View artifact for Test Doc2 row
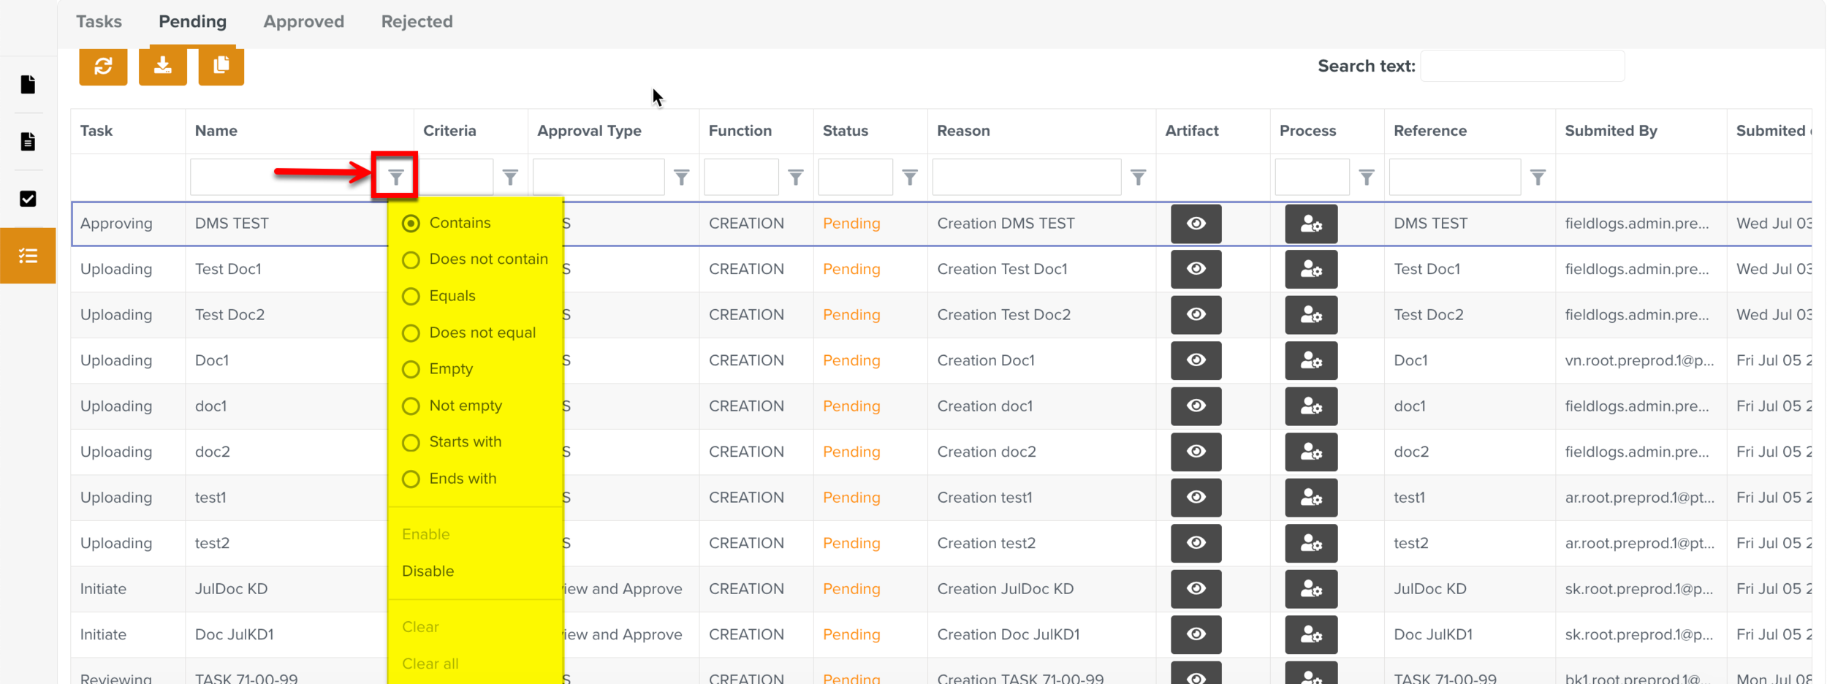The image size is (1827, 684). [x=1196, y=315]
